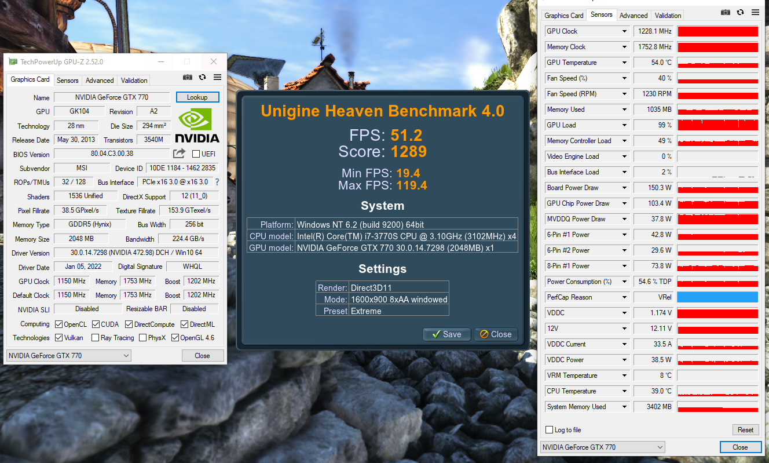769x463 pixels.
Task: Toggle the CUDA checkbox
Action: tap(96, 325)
